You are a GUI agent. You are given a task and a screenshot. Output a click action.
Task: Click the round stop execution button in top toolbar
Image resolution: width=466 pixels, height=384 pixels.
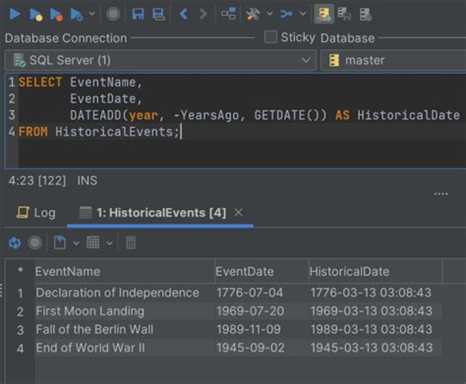tap(113, 14)
